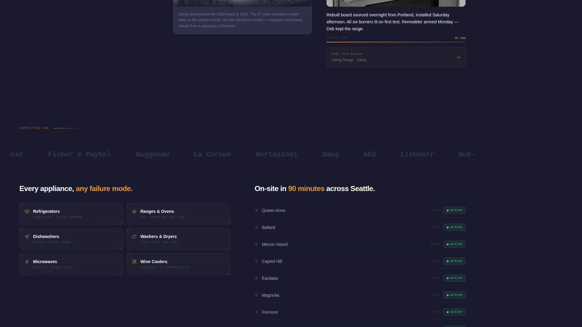582x327 pixels.
Task: Click the Active badge in Mercer Island row
Action: tap(454, 244)
